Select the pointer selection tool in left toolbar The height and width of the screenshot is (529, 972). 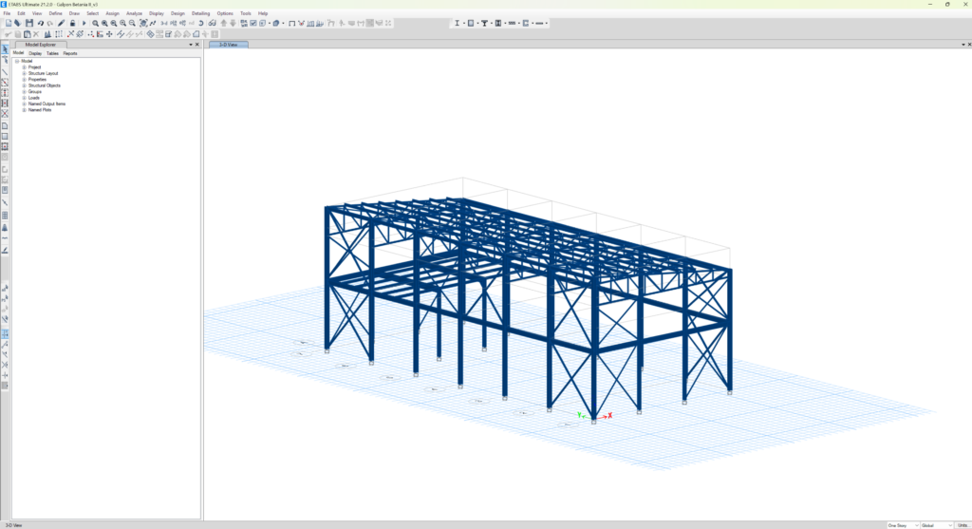click(5, 49)
